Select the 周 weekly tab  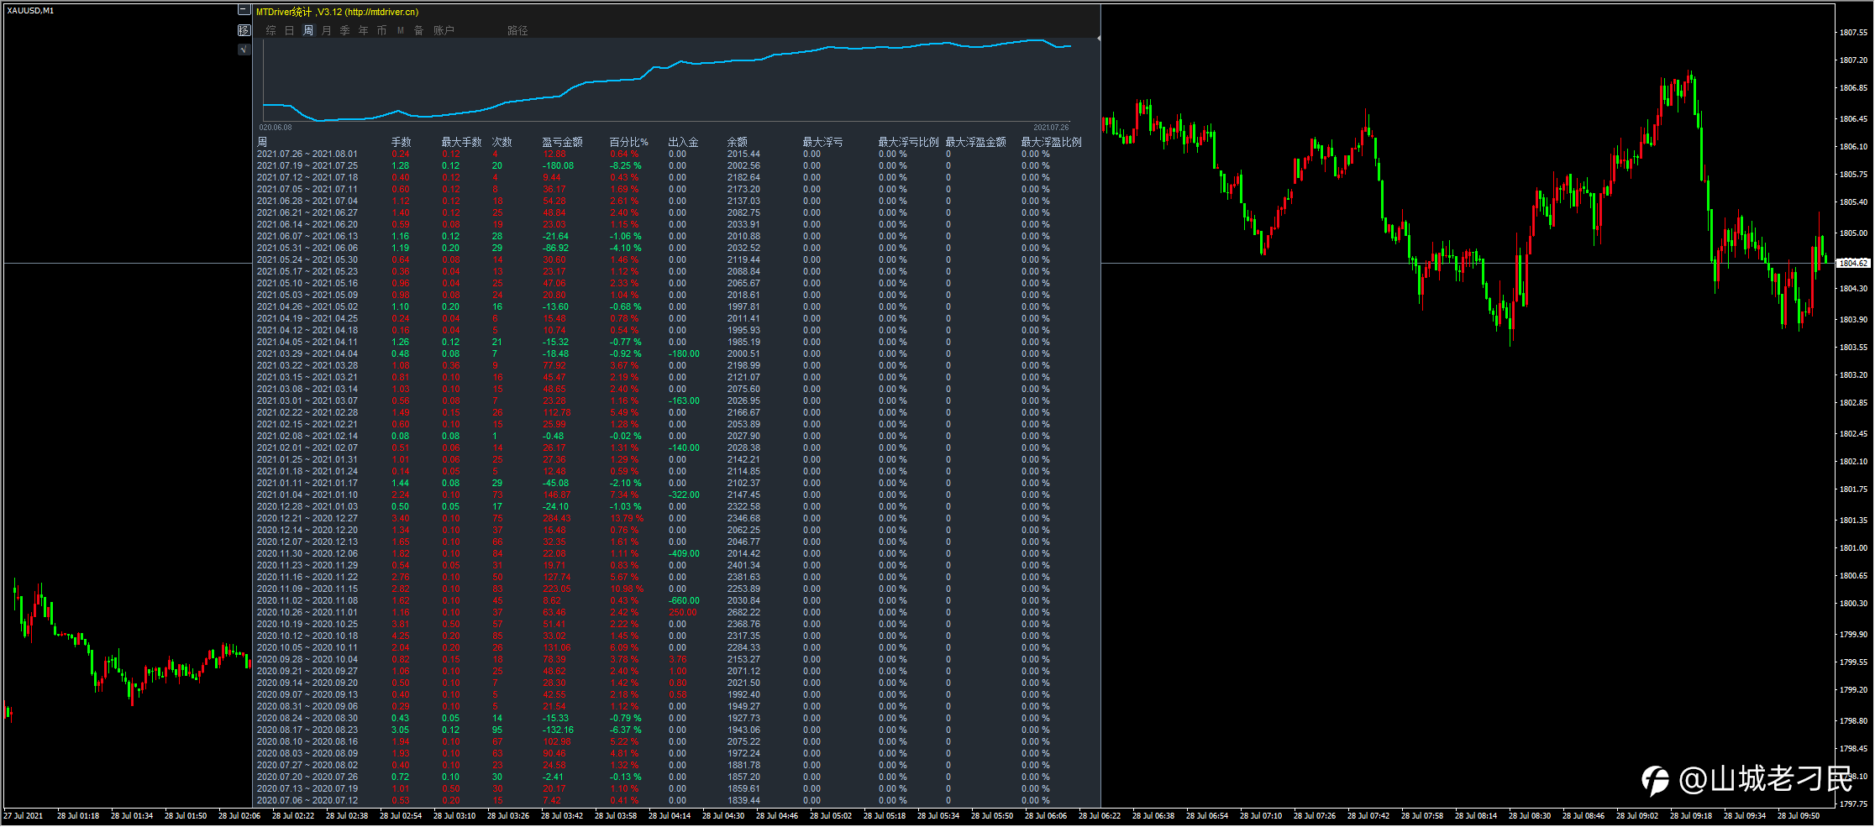tap(308, 30)
